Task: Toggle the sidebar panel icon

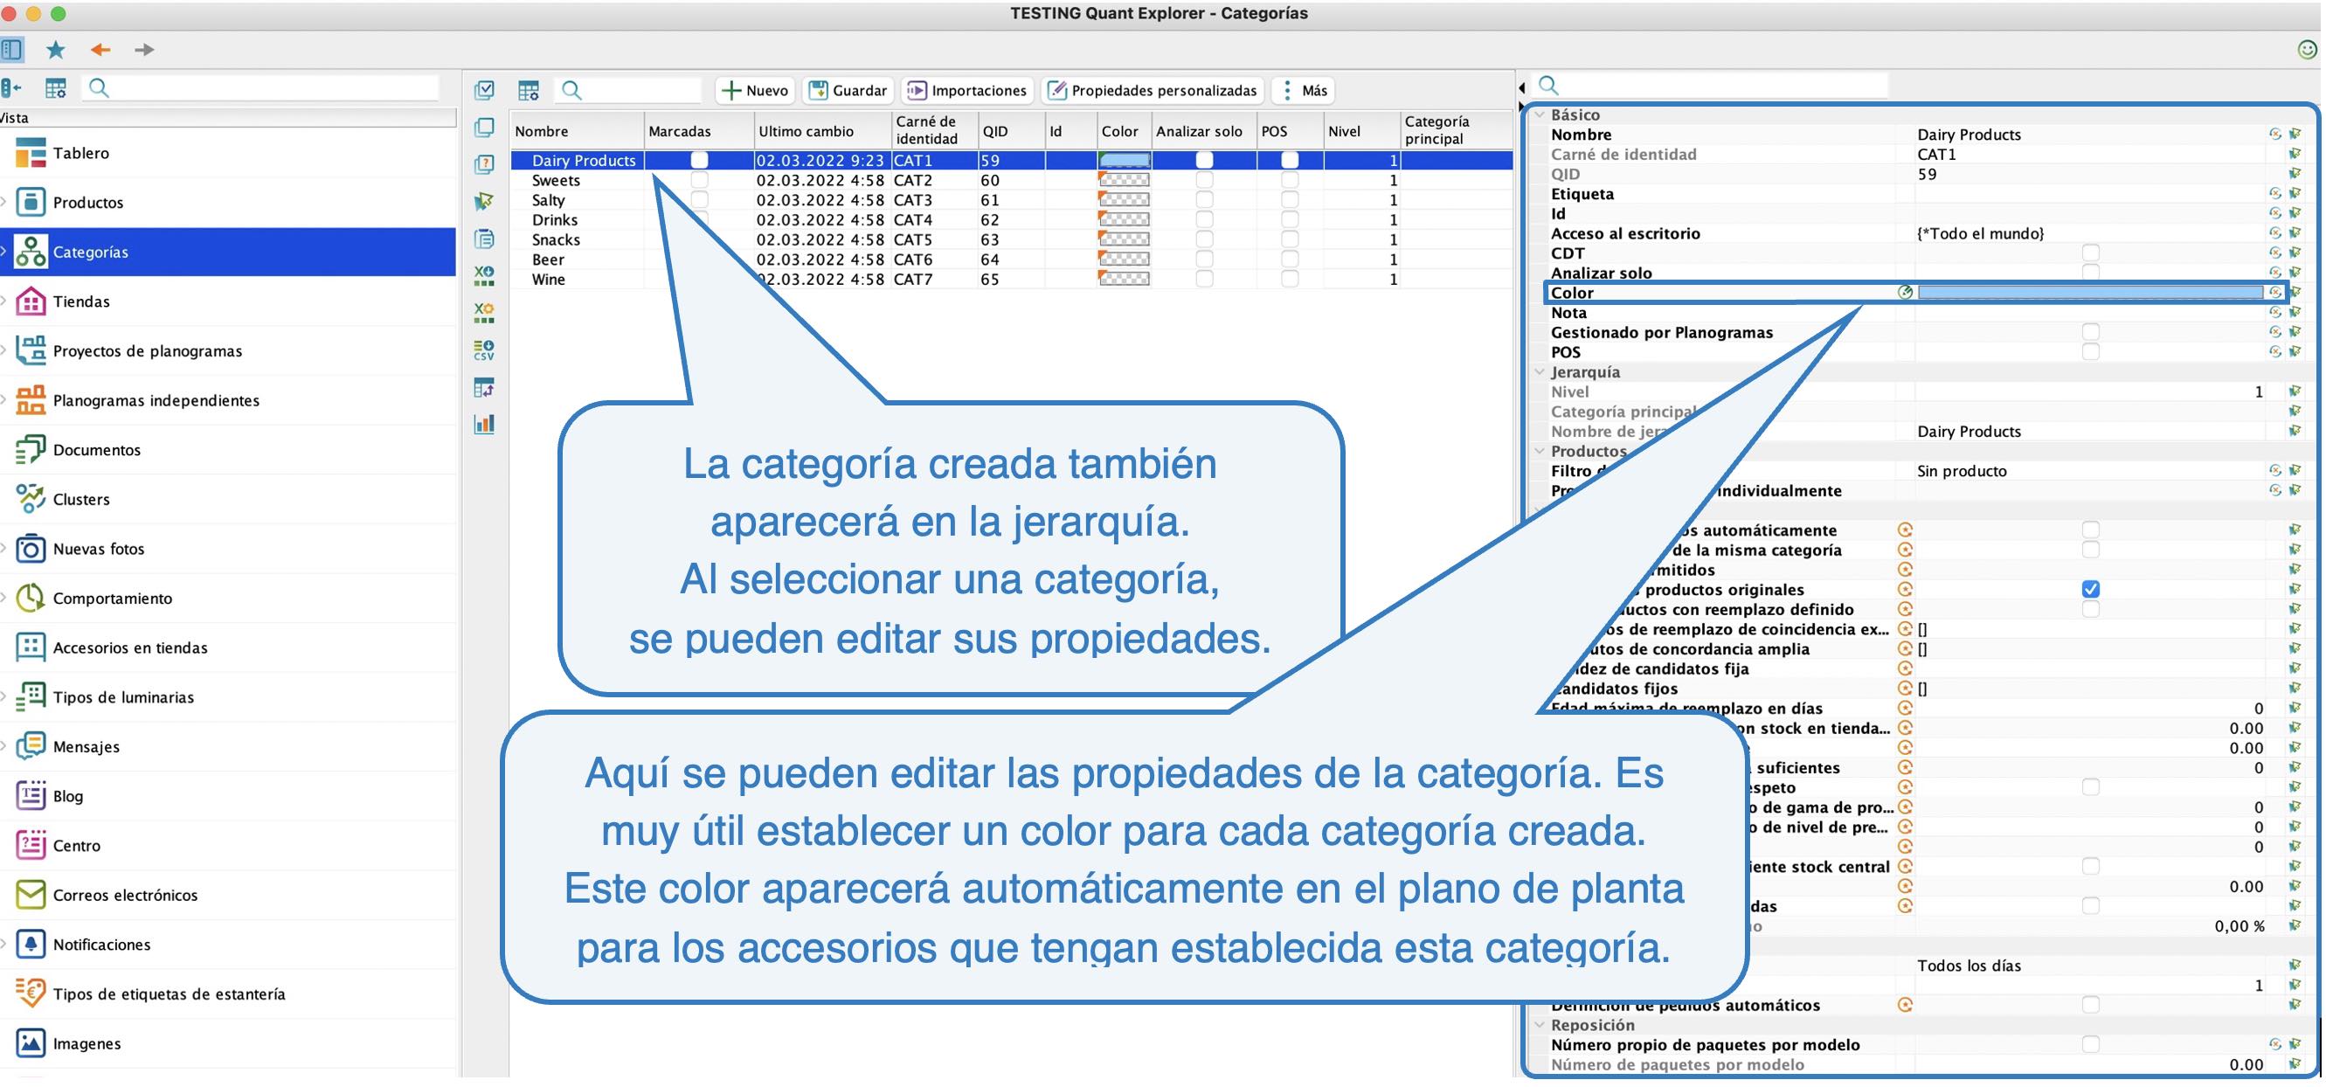Action: 12,50
